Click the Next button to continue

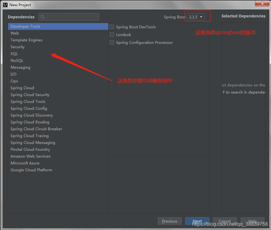click(197, 221)
